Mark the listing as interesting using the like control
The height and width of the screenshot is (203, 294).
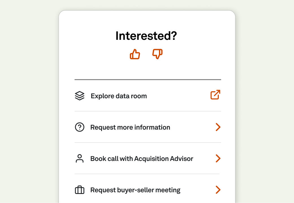pyautogui.click(x=135, y=54)
